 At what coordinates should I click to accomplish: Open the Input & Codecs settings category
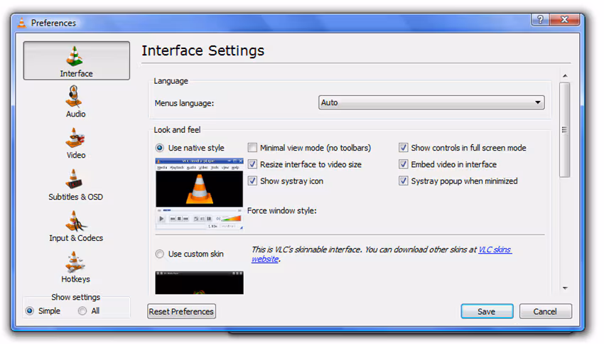point(76,226)
